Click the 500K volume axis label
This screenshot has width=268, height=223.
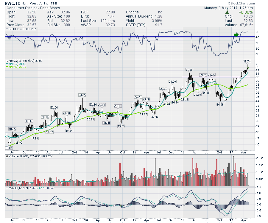coord(259,179)
